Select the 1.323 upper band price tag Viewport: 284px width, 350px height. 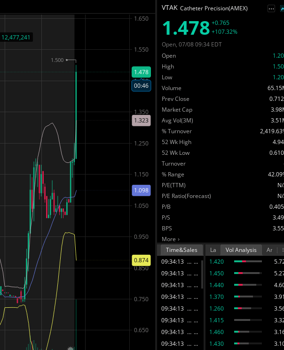point(141,121)
